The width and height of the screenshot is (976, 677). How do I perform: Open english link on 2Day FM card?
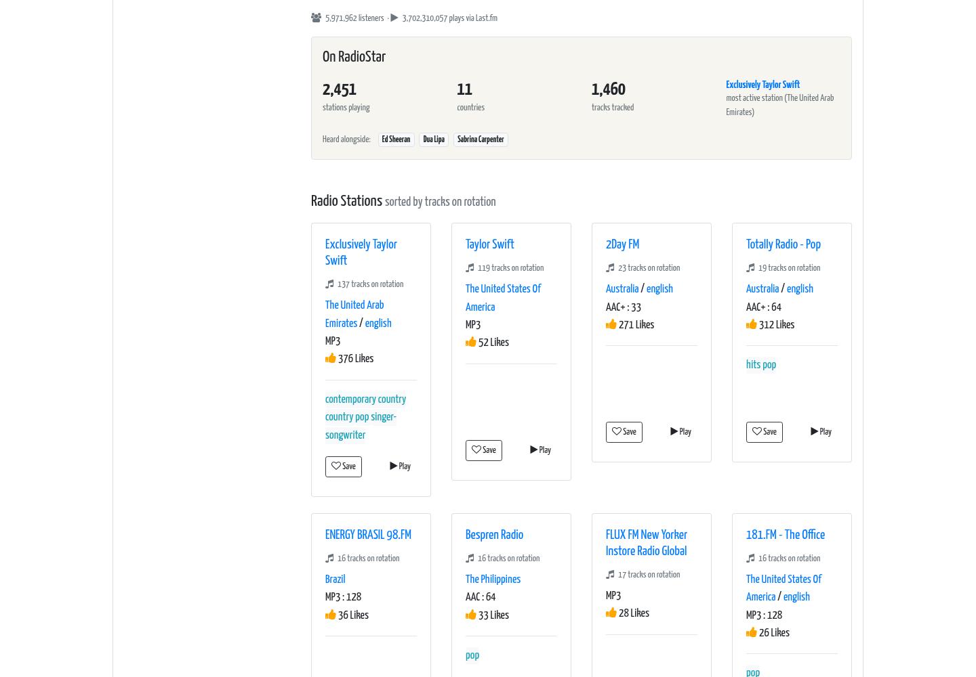(659, 288)
